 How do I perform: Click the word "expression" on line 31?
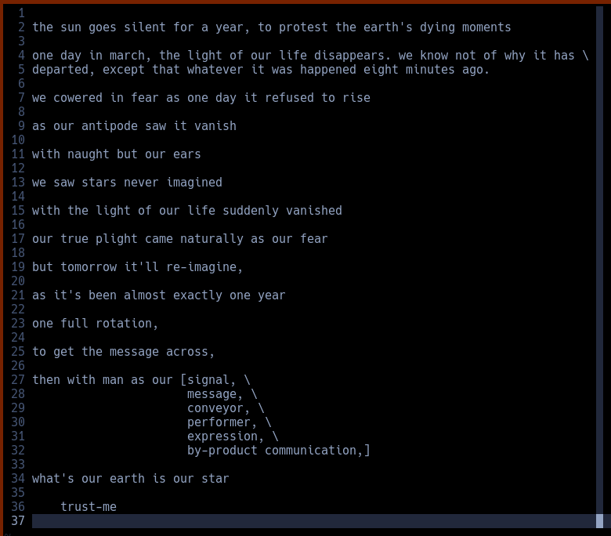[x=222, y=436]
